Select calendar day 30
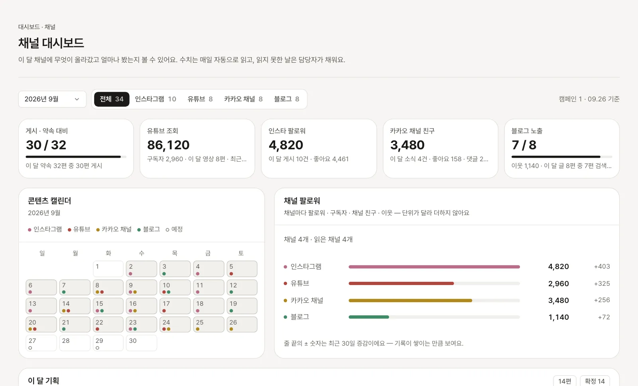This screenshot has height=386, width=638. [142, 343]
